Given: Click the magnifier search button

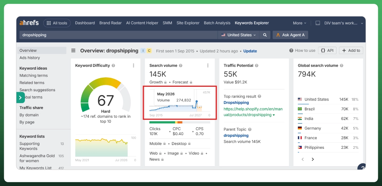Looking at the screenshot, I should point(265,35).
